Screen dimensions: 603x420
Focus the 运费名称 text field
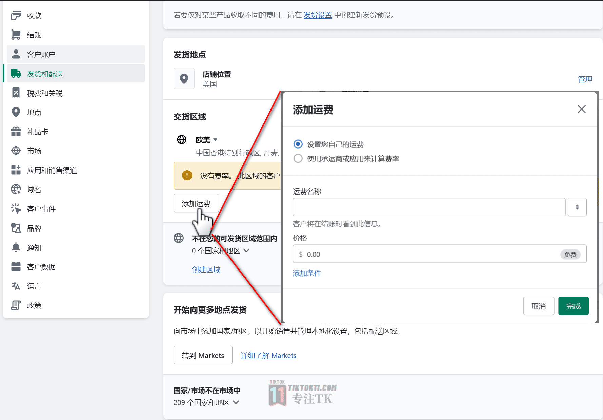coord(429,207)
